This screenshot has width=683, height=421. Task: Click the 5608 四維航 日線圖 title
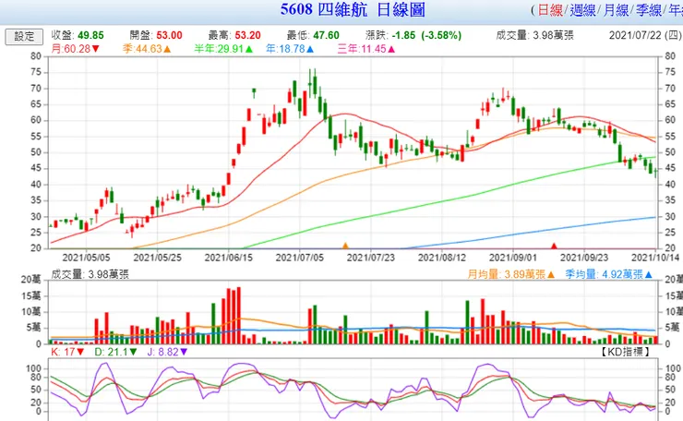point(353,9)
